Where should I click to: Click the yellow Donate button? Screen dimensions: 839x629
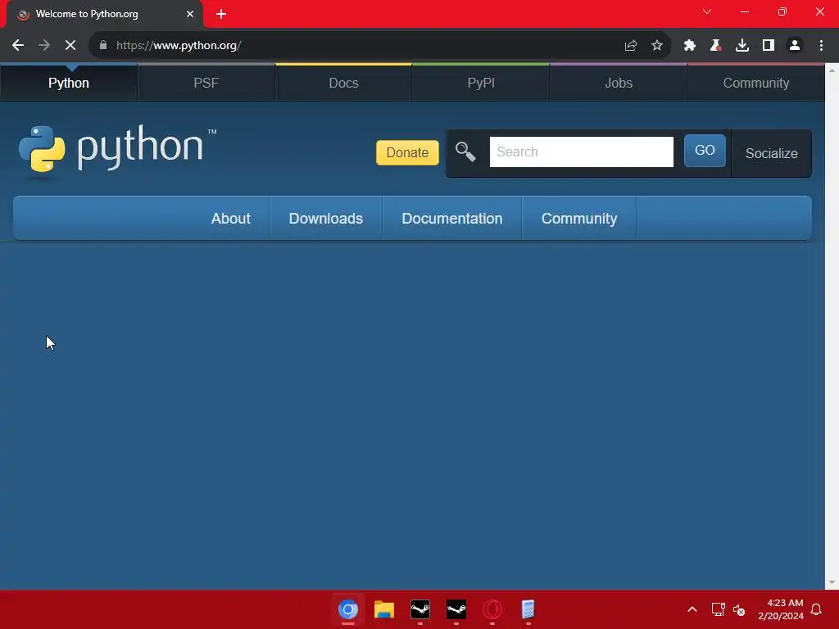pos(407,152)
